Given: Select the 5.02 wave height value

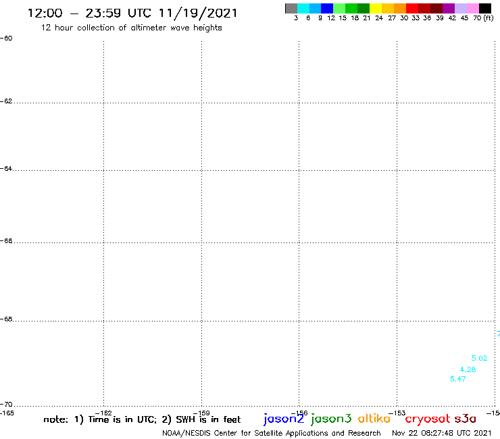Looking at the screenshot, I should coord(479,358).
